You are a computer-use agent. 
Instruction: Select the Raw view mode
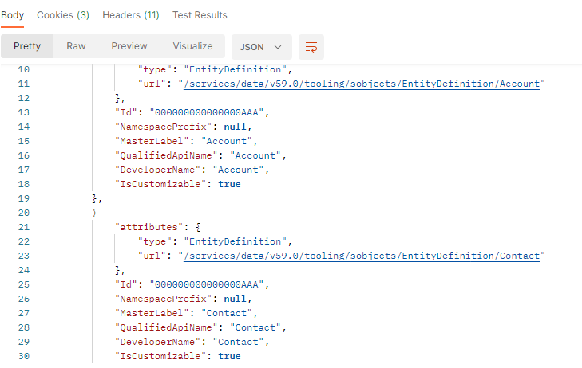tap(76, 46)
